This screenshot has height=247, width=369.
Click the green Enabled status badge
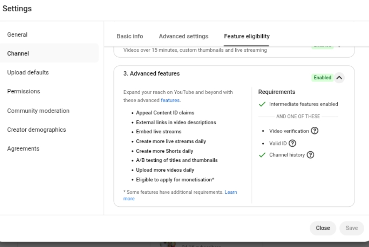point(322,78)
